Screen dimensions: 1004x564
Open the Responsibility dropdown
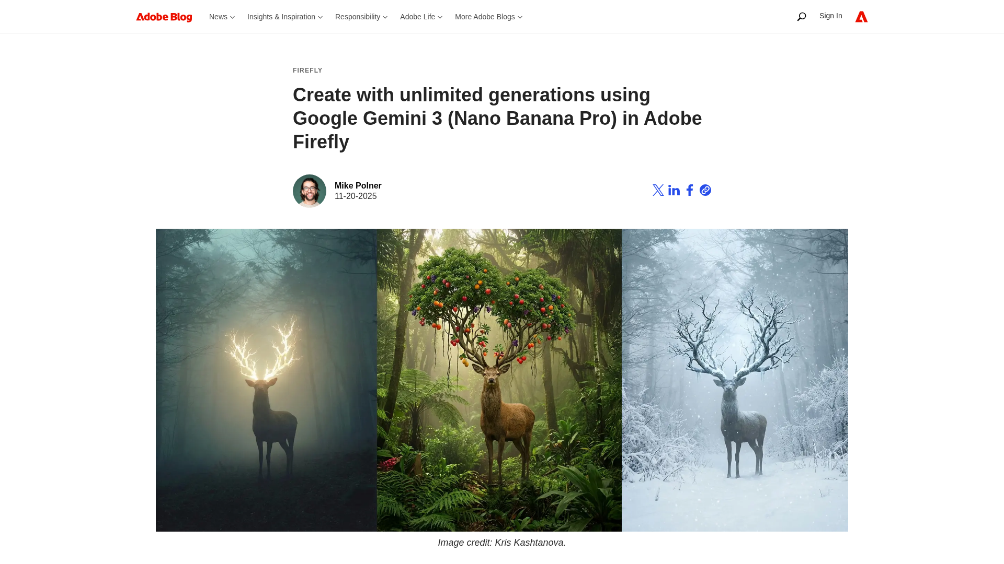(x=361, y=17)
